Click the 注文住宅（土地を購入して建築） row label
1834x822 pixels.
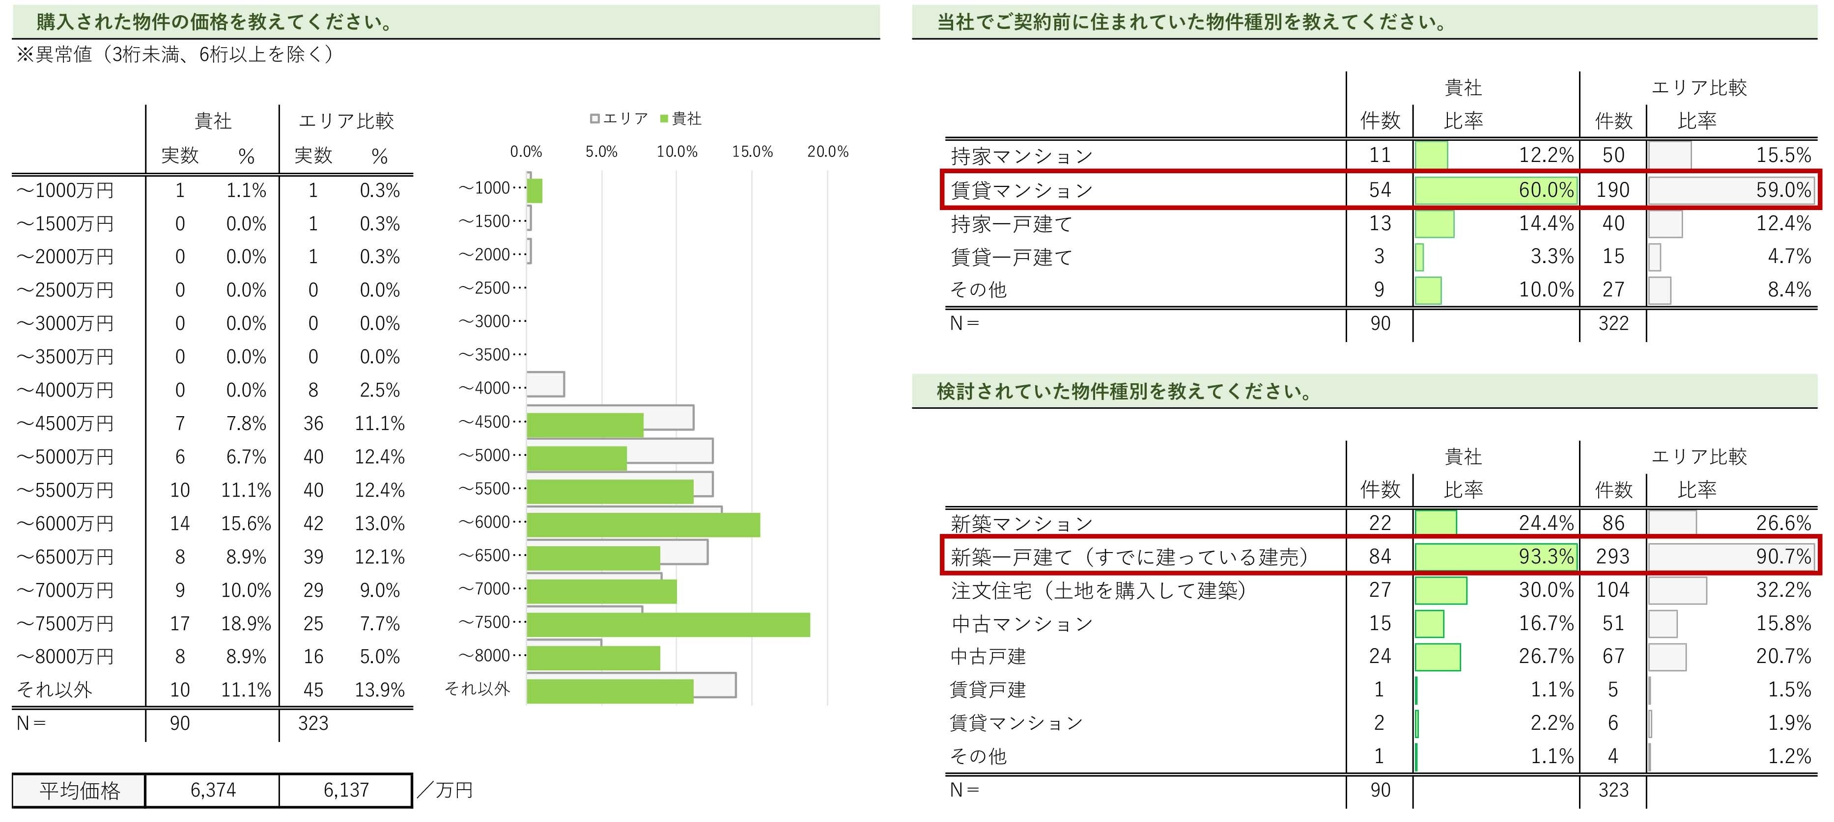(x=1099, y=590)
